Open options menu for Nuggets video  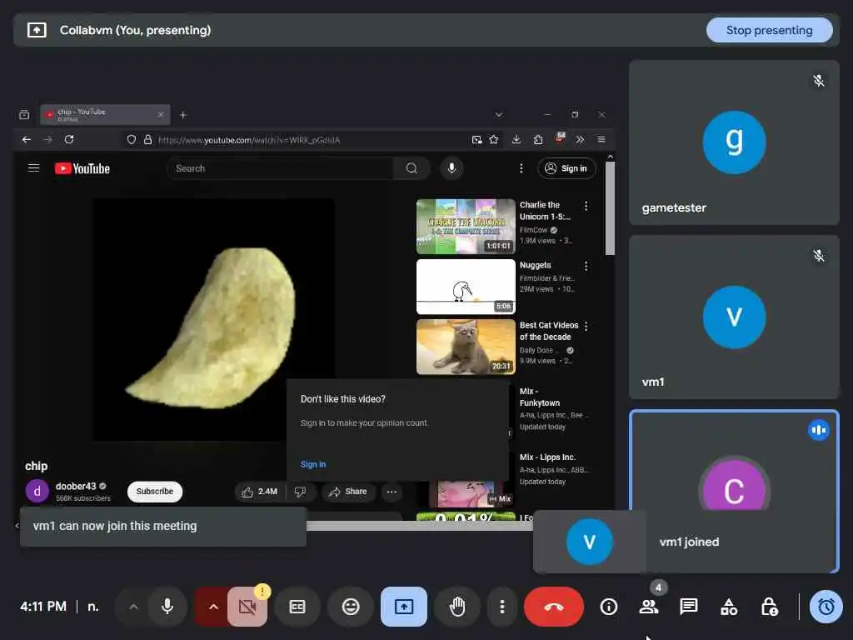click(x=586, y=266)
